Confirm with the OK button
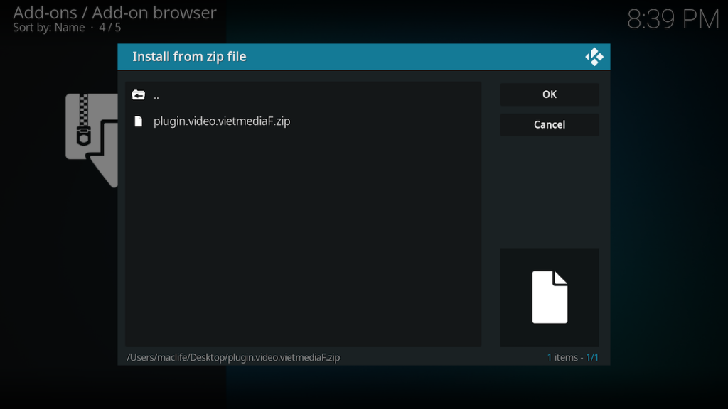The image size is (728, 409). pyautogui.click(x=549, y=94)
